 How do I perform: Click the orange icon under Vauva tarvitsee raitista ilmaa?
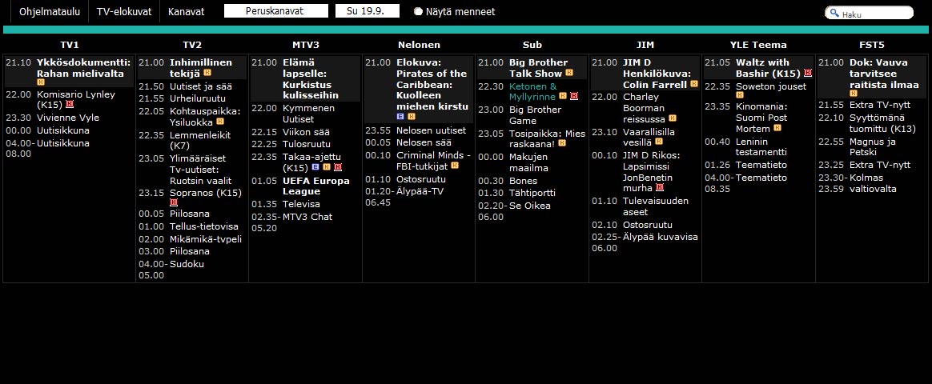click(853, 93)
